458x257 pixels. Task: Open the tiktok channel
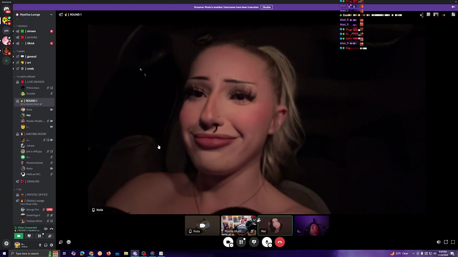[34, 43]
